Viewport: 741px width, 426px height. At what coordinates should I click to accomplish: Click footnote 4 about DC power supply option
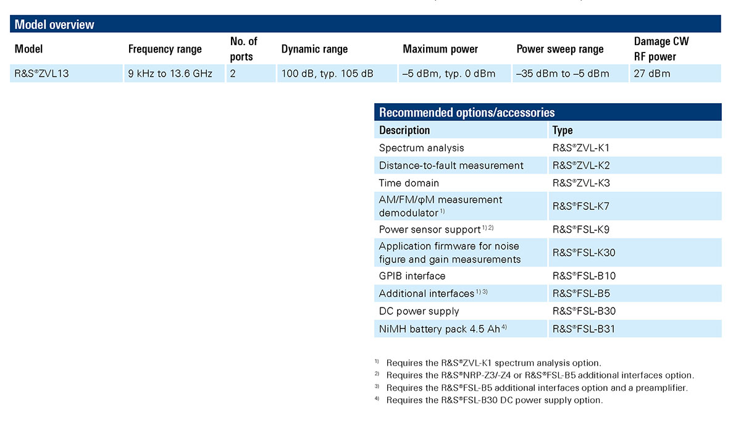(x=488, y=400)
